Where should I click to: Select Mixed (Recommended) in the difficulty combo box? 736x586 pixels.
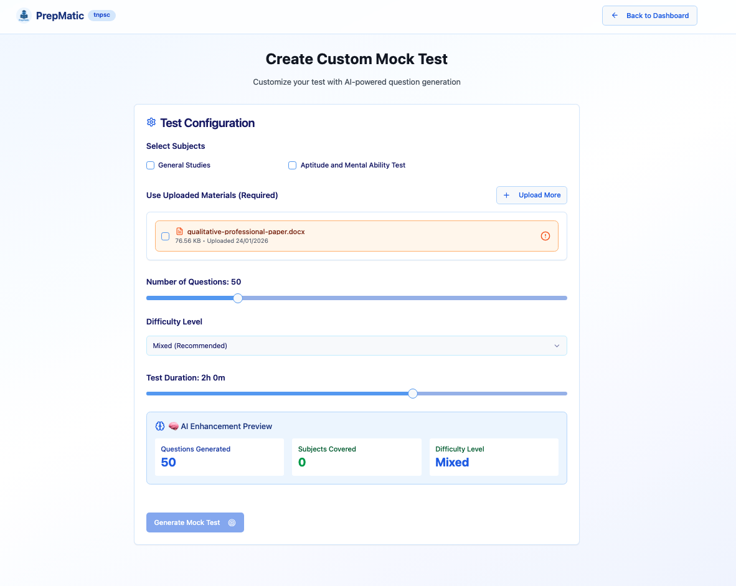(356, 346)
